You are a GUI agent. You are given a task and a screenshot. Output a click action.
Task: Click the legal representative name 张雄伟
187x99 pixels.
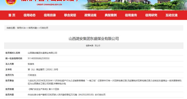pyautogui.click(x=31, y=64)
